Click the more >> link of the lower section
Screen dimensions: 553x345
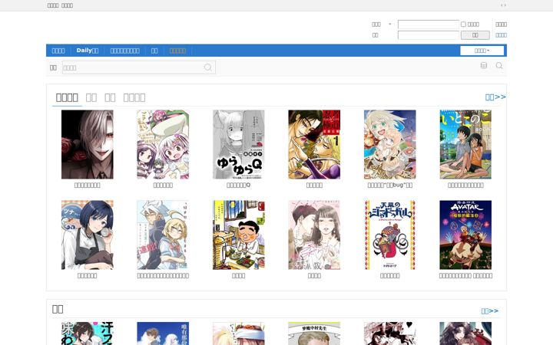[x=490, y=310]
